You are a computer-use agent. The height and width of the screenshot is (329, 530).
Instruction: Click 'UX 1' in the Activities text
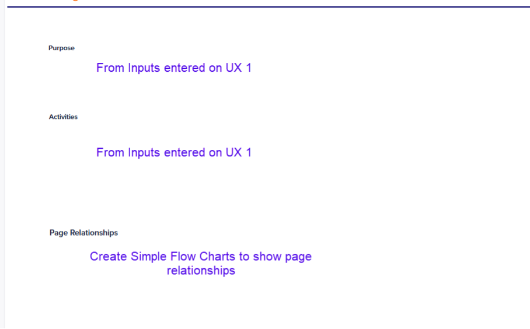(239, 153)
